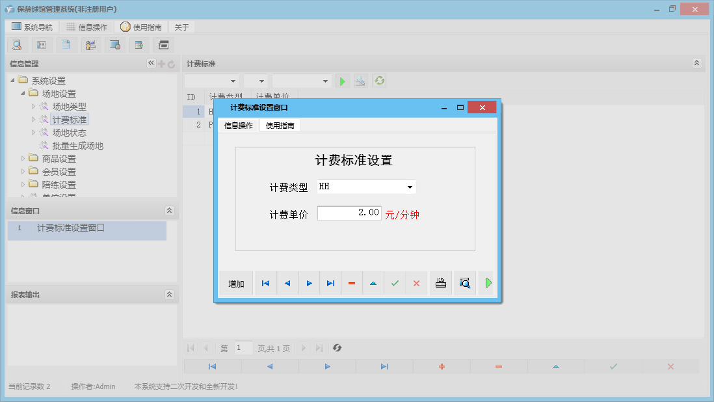714x402 pixels.
Task: Collapse the 信息管理 panel with the double chevron
Action: [x=151, y=63]
